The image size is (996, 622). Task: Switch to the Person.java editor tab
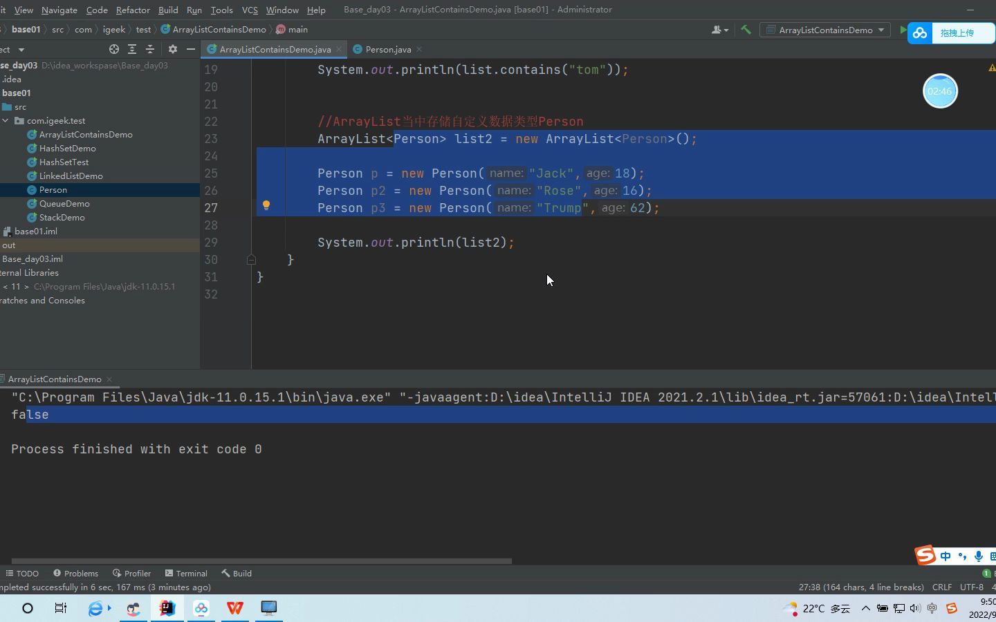click(388, 49)
